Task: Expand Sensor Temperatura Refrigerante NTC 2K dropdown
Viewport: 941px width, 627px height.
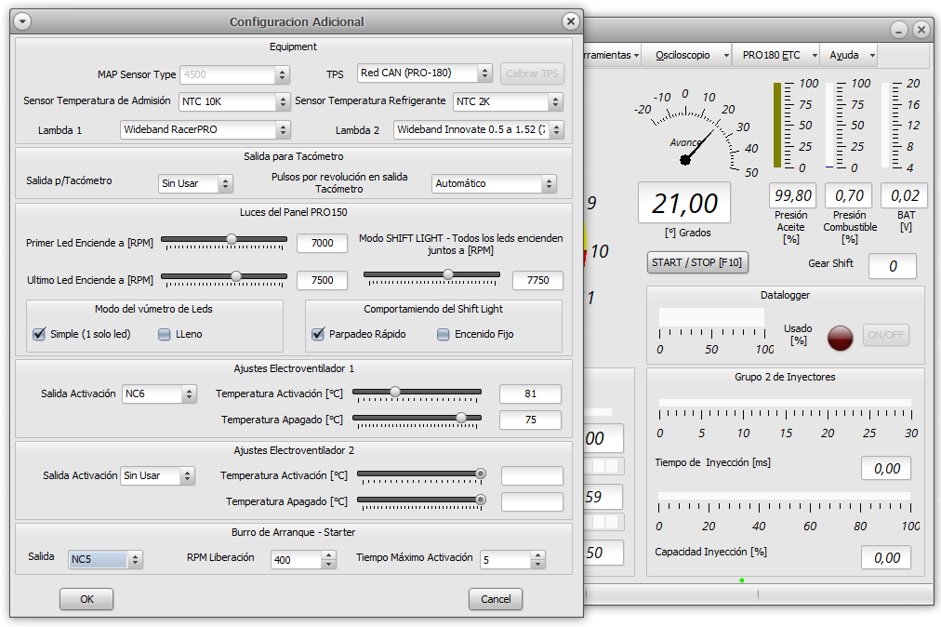Action: 509,101
